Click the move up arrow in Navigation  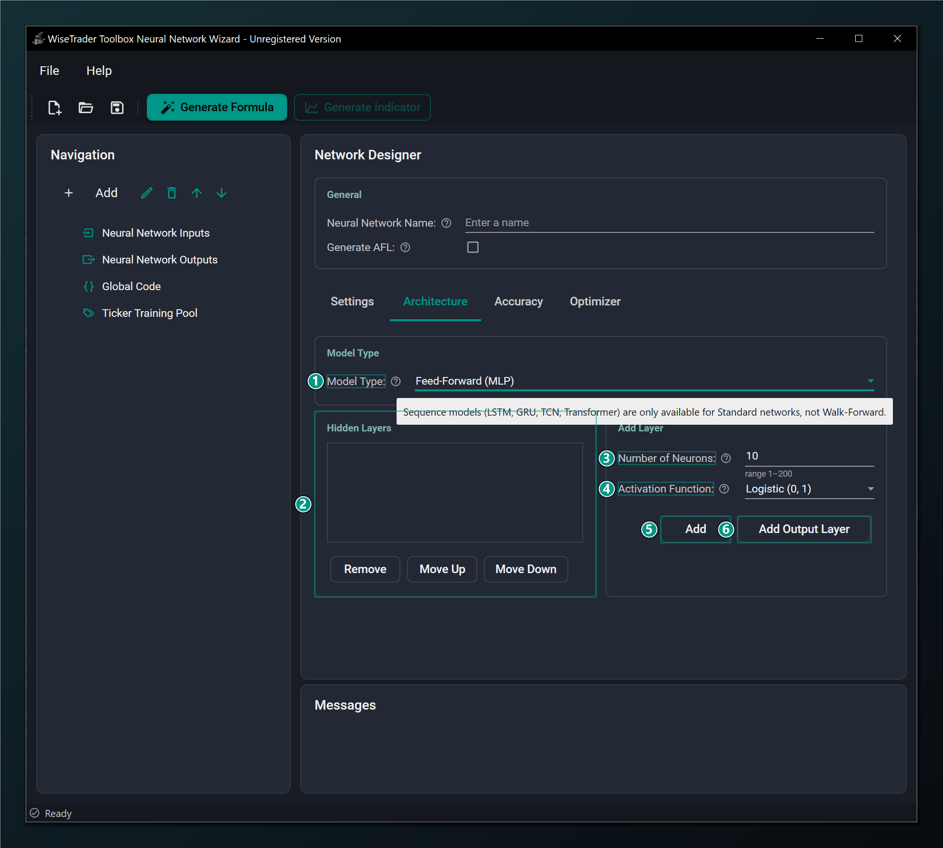197,193
